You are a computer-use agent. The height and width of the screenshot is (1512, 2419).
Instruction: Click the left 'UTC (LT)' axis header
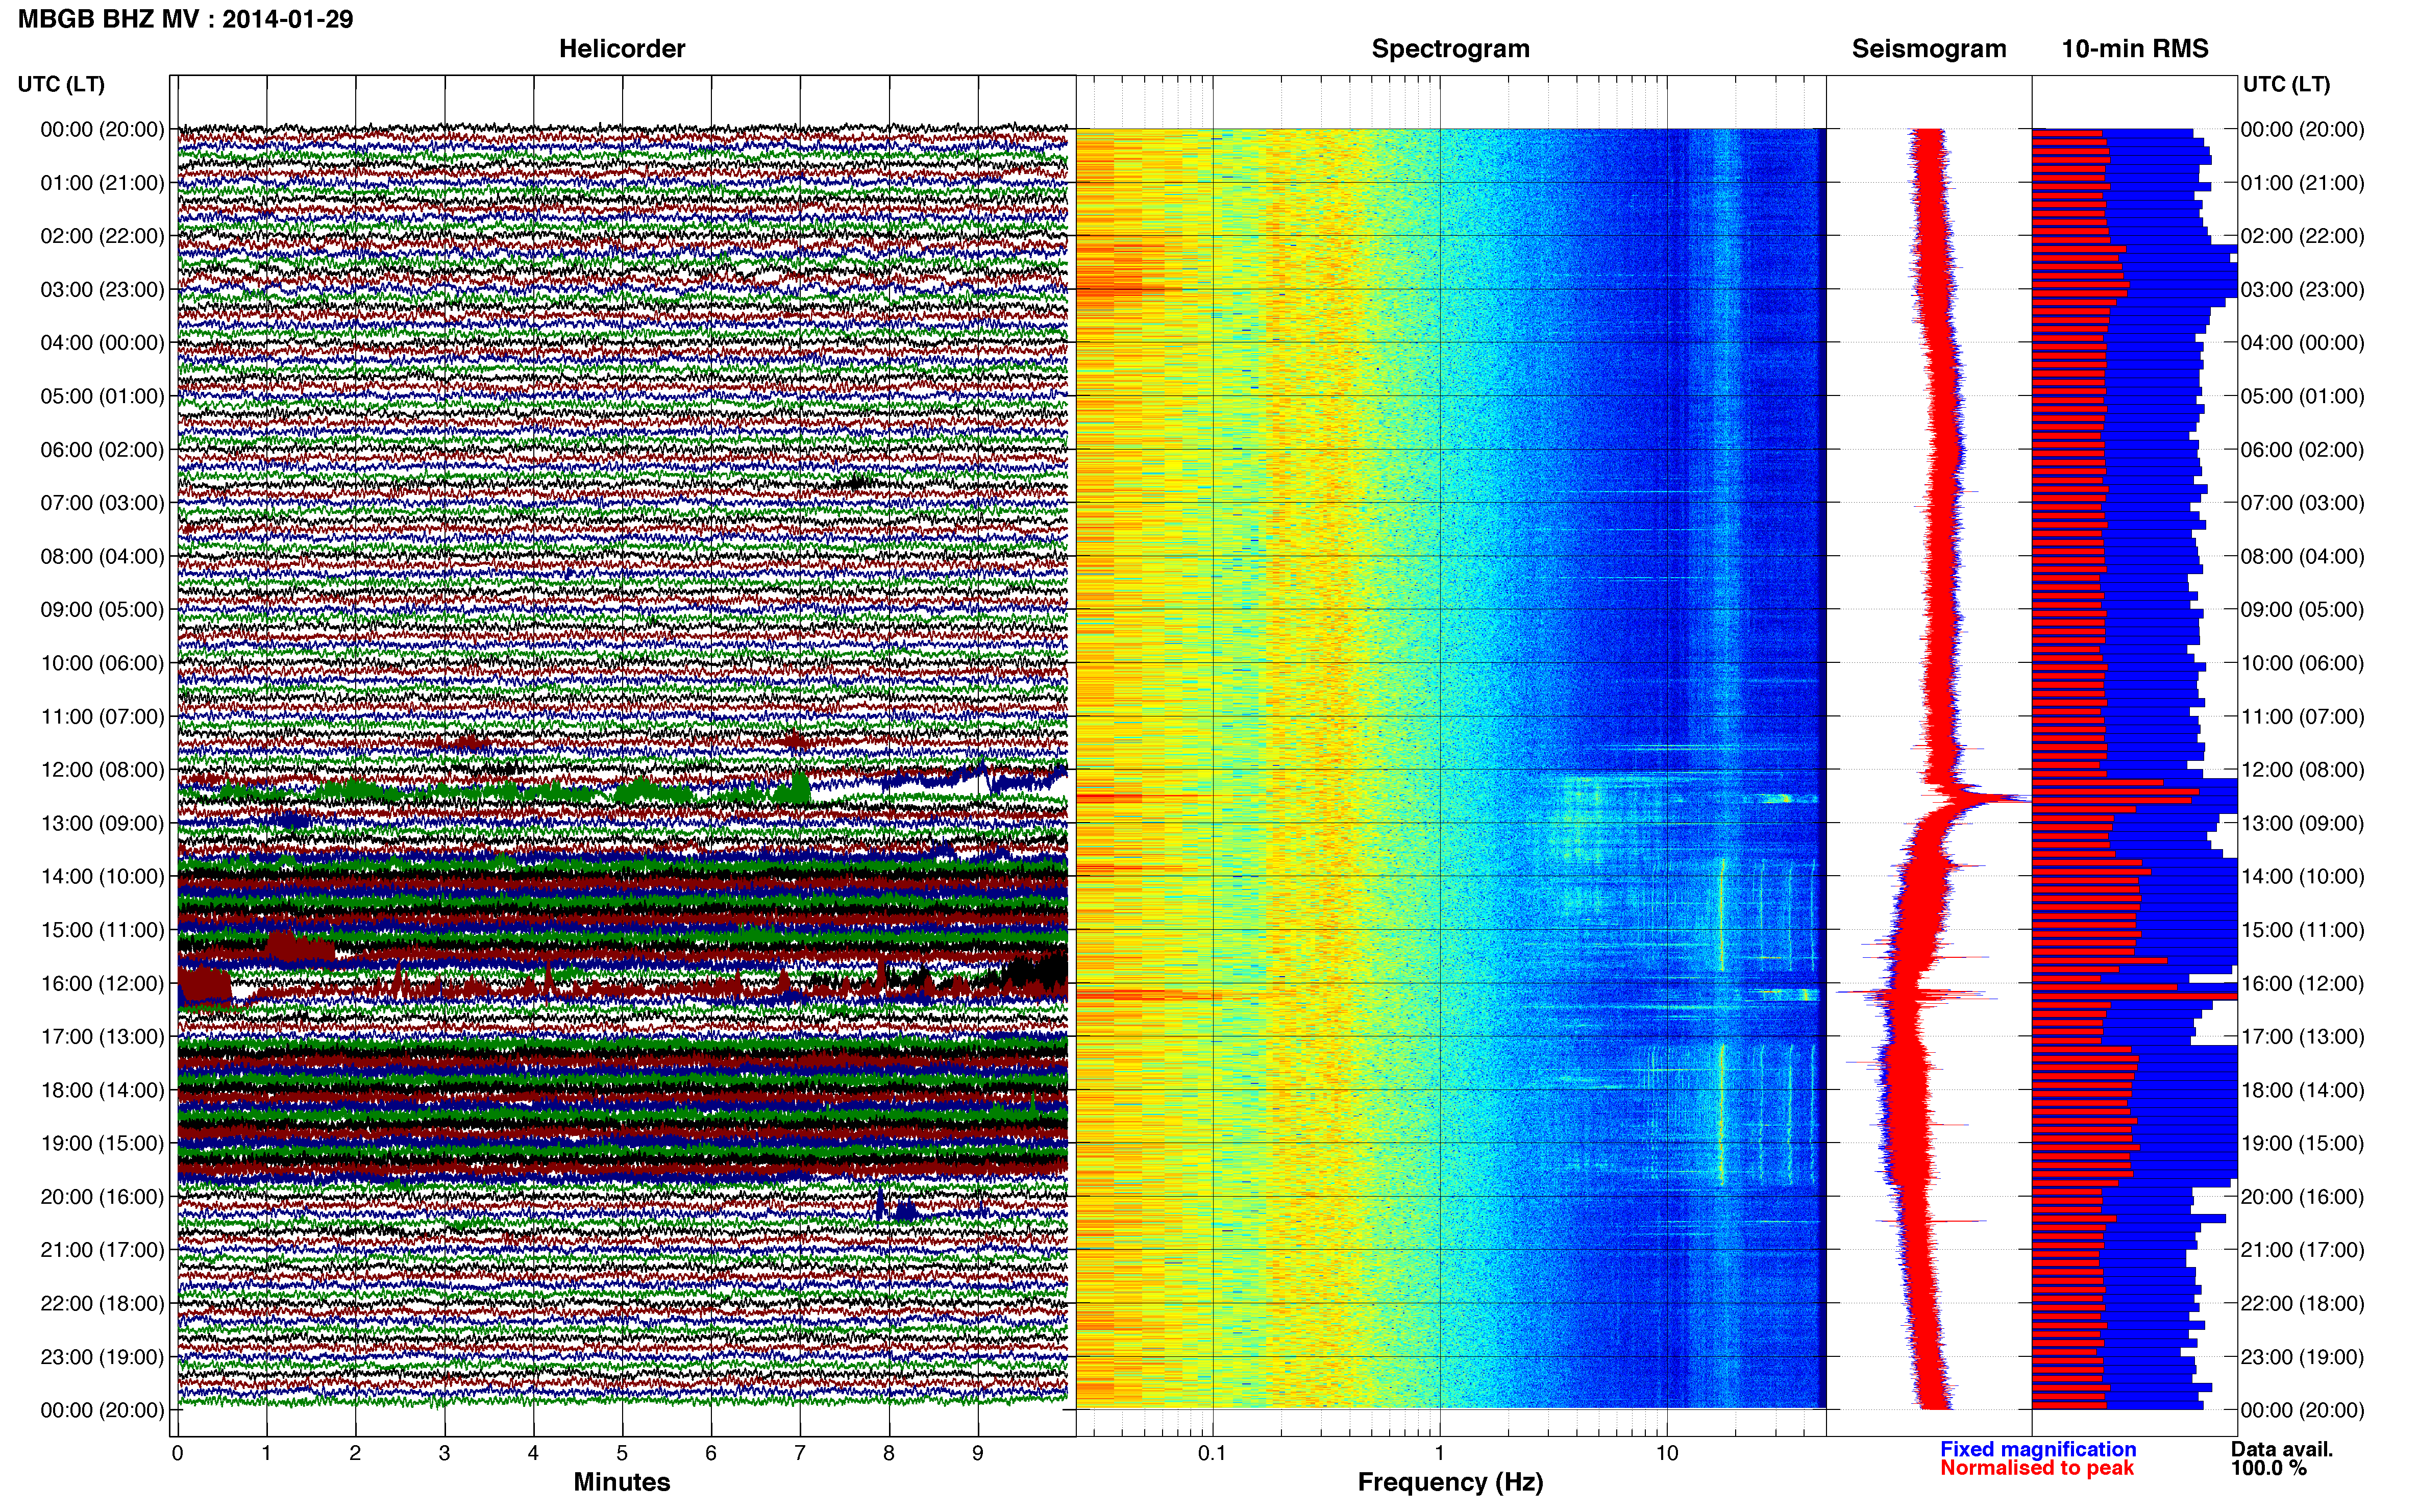click(61, 84)
